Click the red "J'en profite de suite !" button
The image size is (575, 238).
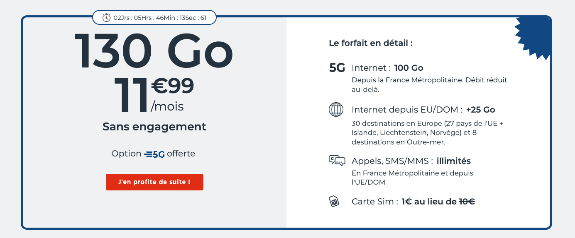(x=154, y=182)
